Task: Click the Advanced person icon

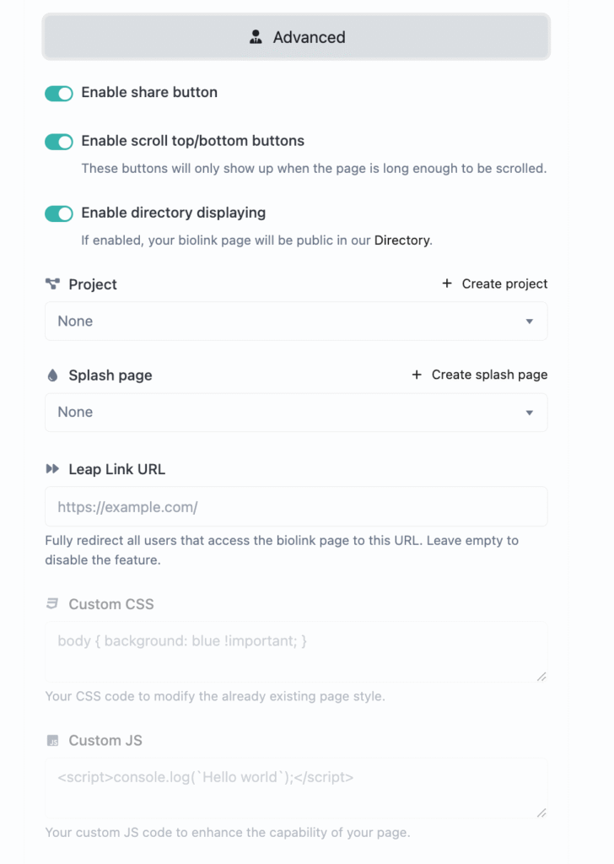Action: [x=256, y=37]
